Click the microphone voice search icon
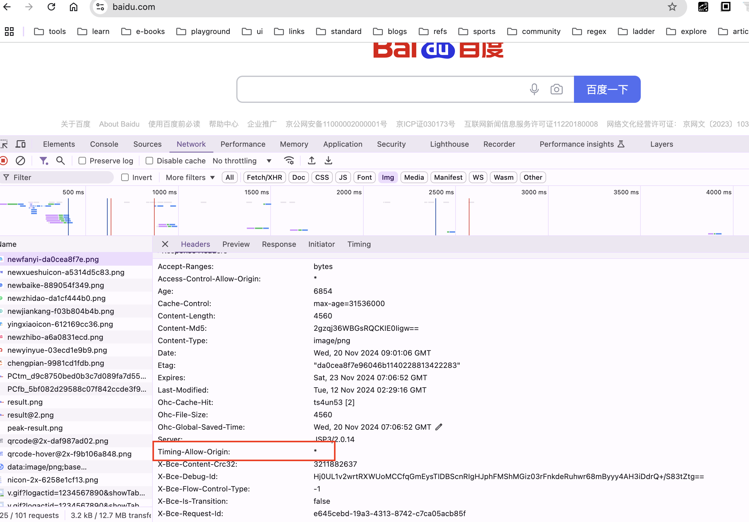 (x=534, y=89)
